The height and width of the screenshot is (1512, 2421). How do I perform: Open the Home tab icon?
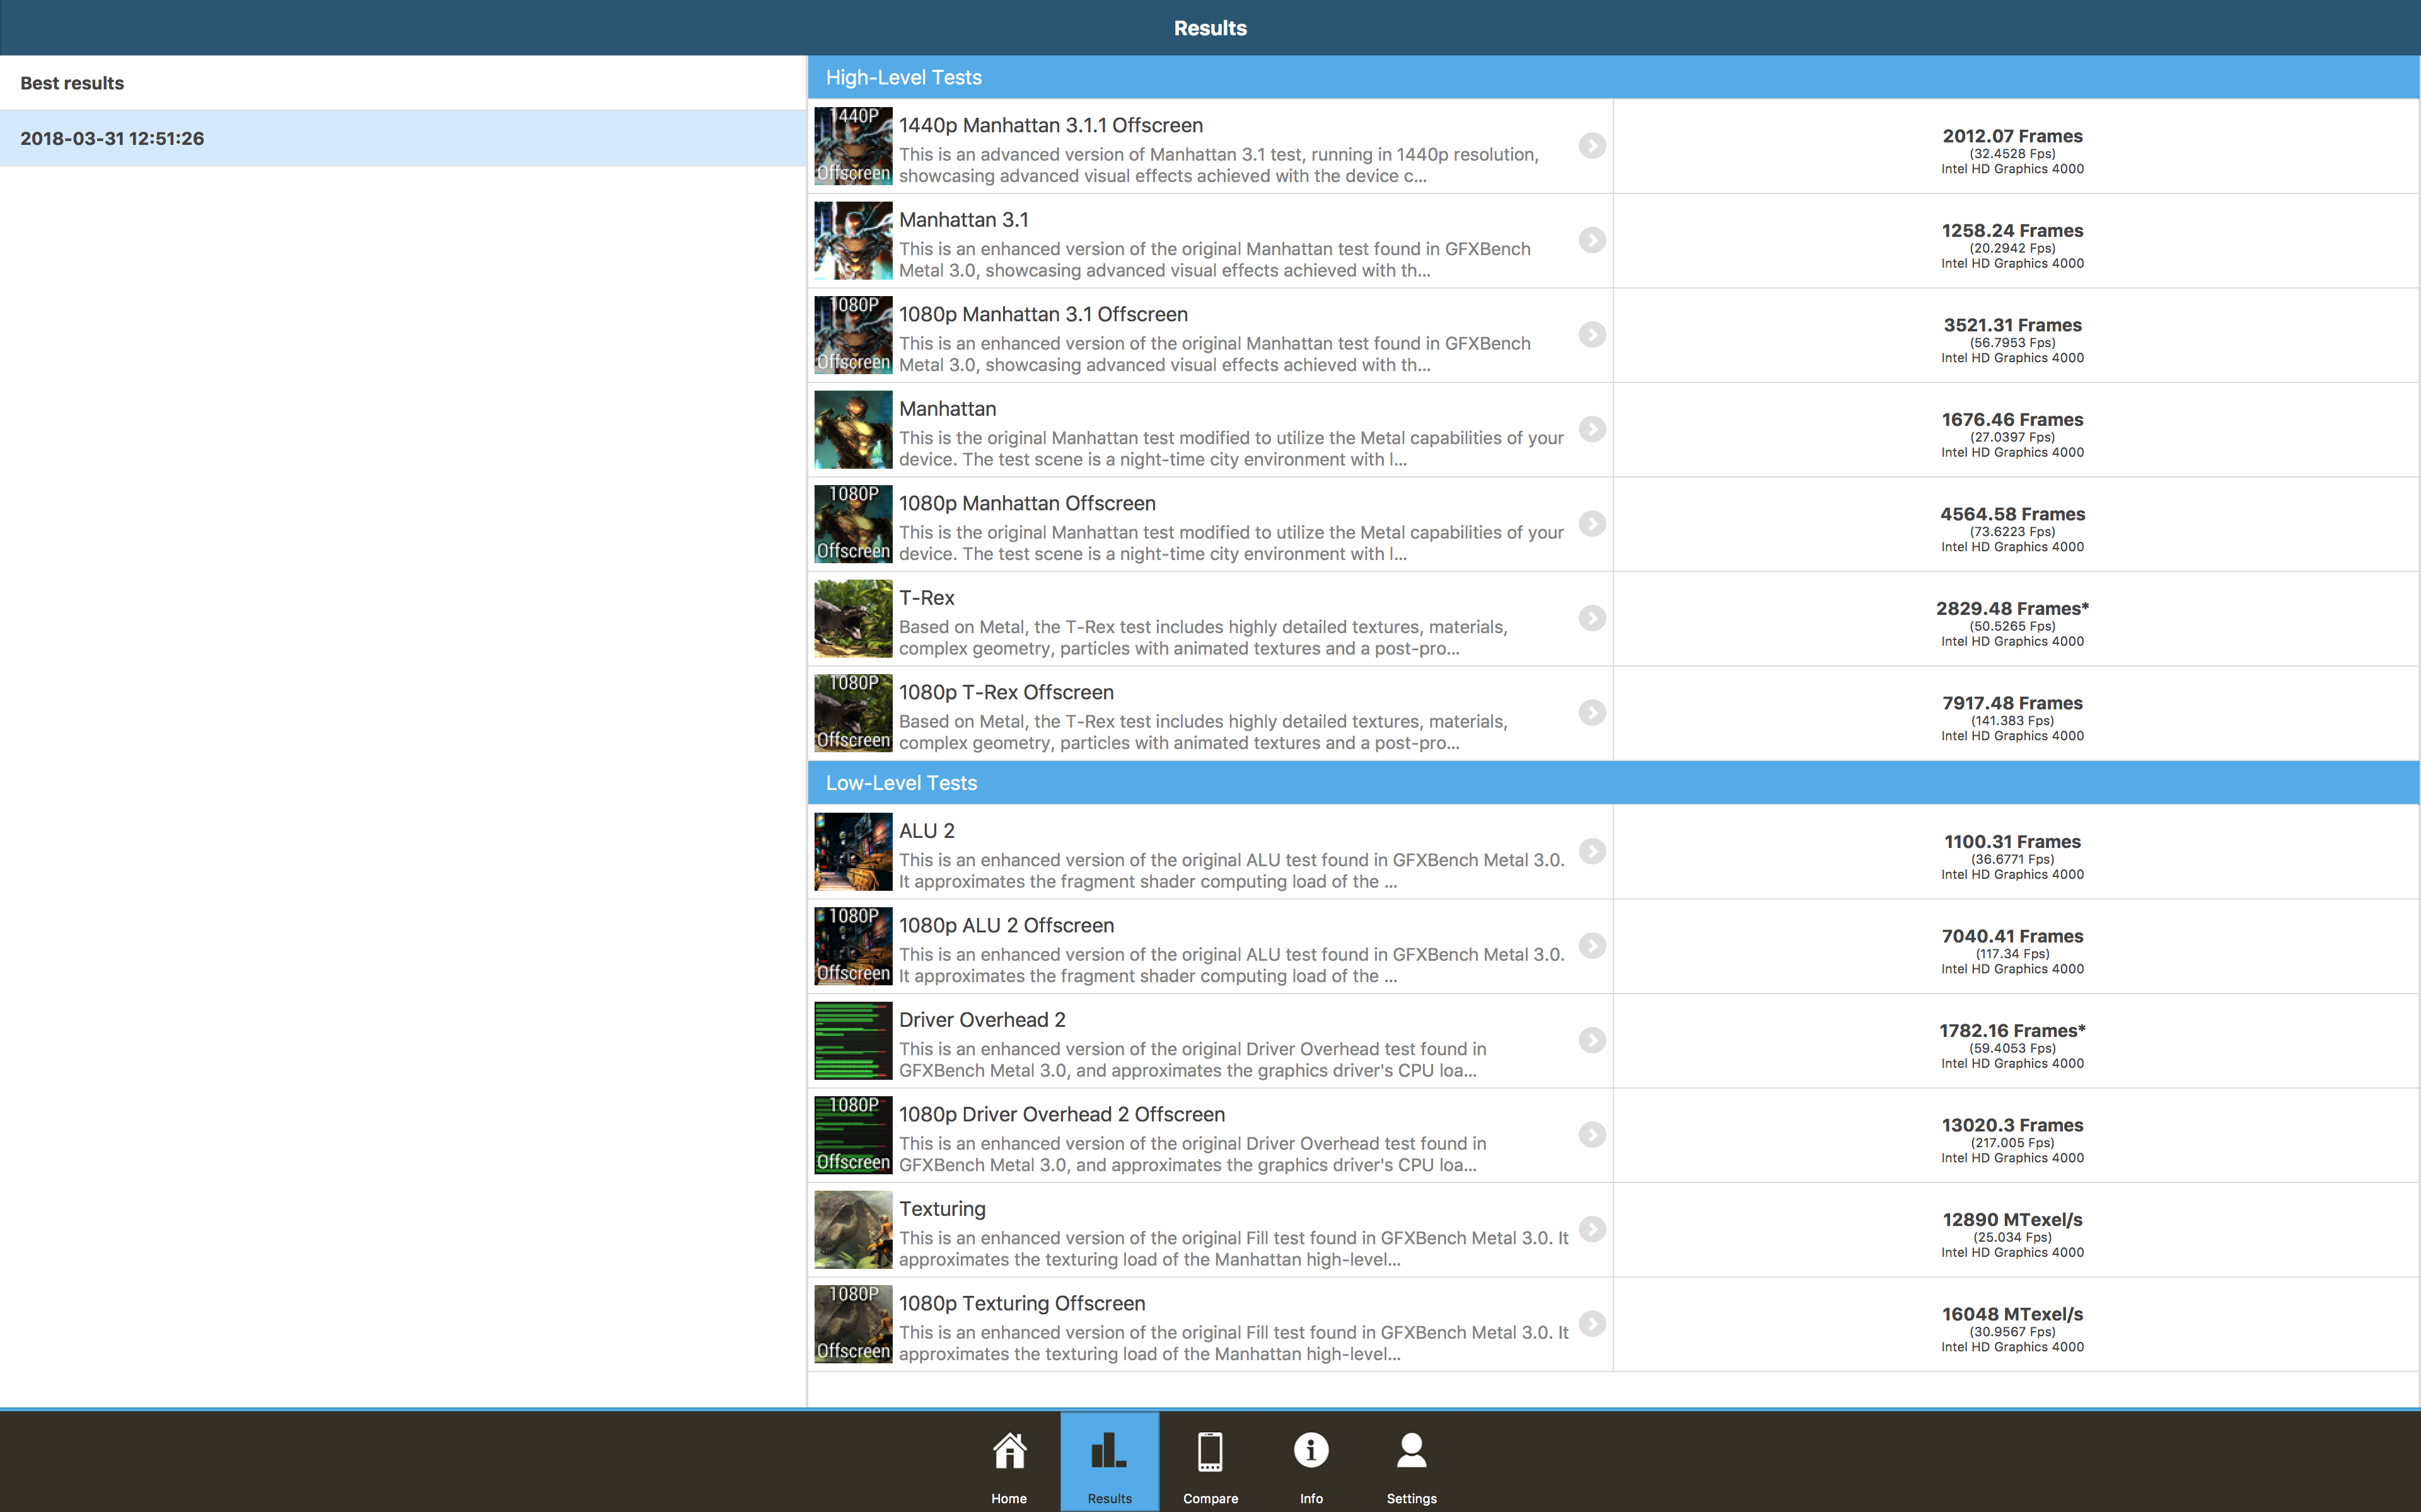coord(1008,1461)
